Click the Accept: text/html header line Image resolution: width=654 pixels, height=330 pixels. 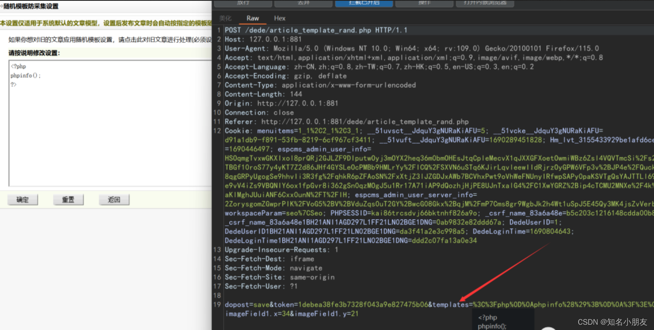[x=414, y=58]
